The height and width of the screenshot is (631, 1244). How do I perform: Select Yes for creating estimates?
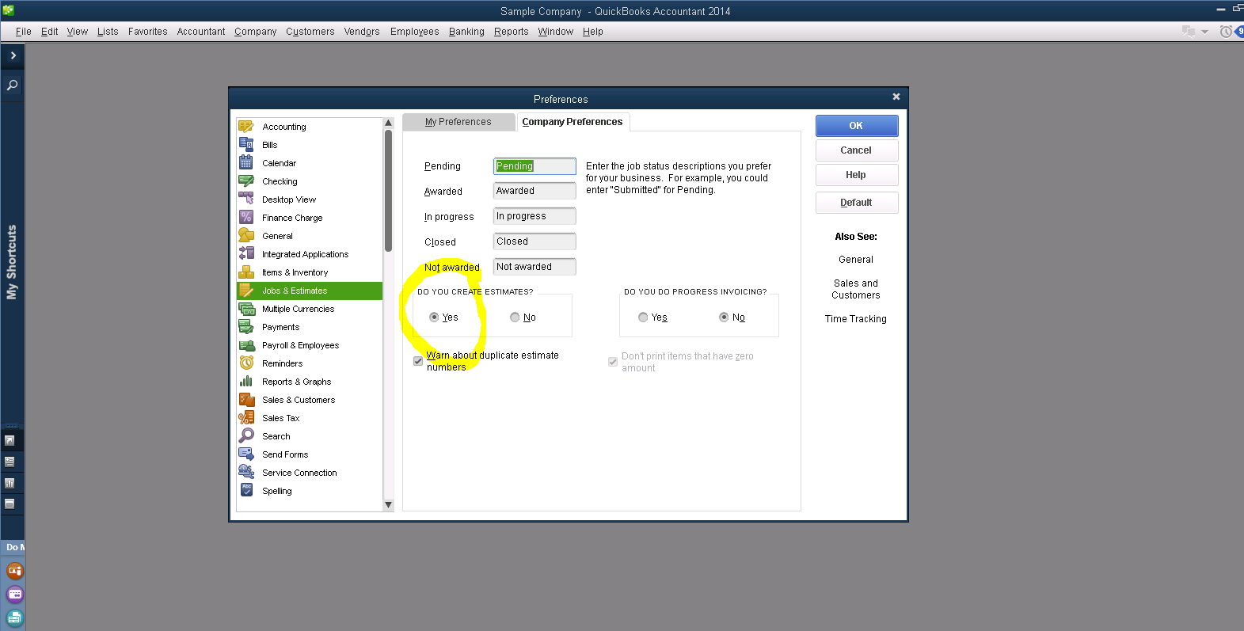[434, 317]
